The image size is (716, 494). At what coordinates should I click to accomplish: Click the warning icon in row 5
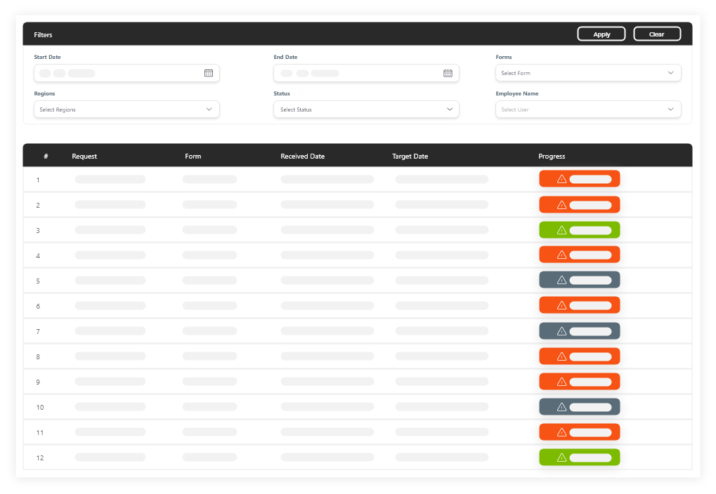click(x=561, y=279)
